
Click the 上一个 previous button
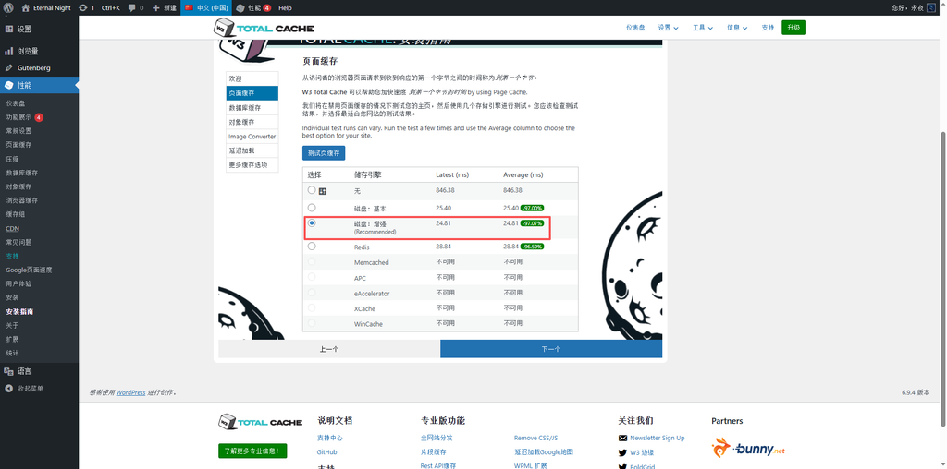click(329, 348)
